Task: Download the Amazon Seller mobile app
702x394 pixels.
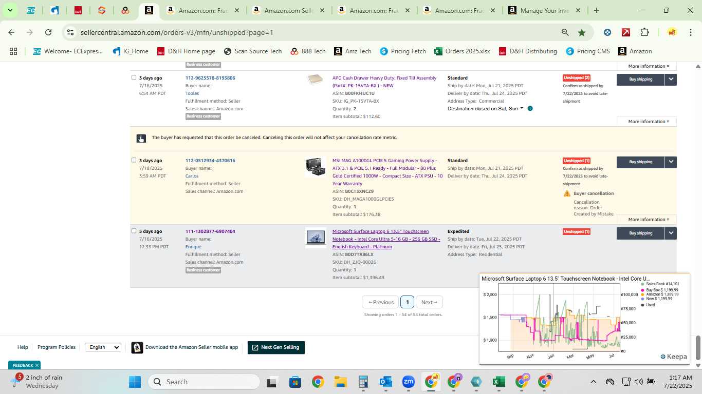Action: click(x=185, y=347)
